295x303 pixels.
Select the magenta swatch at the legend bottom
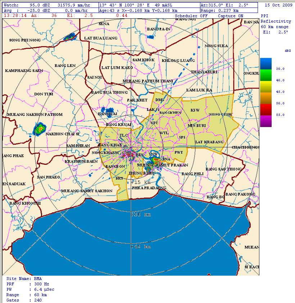point(266,121)
